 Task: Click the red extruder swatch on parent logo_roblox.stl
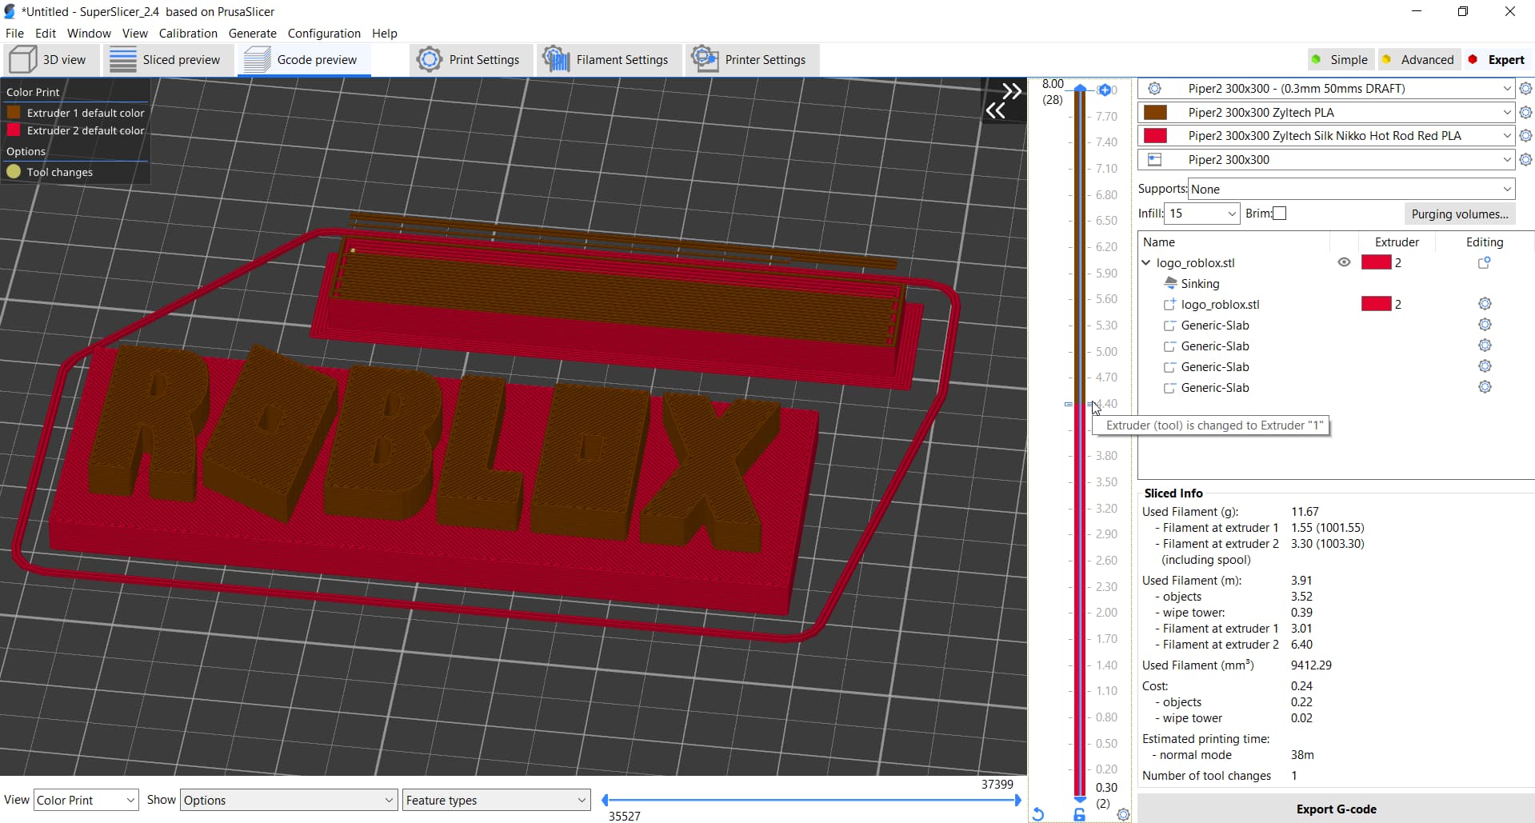pyautogui.click(x=1377, y=262)
